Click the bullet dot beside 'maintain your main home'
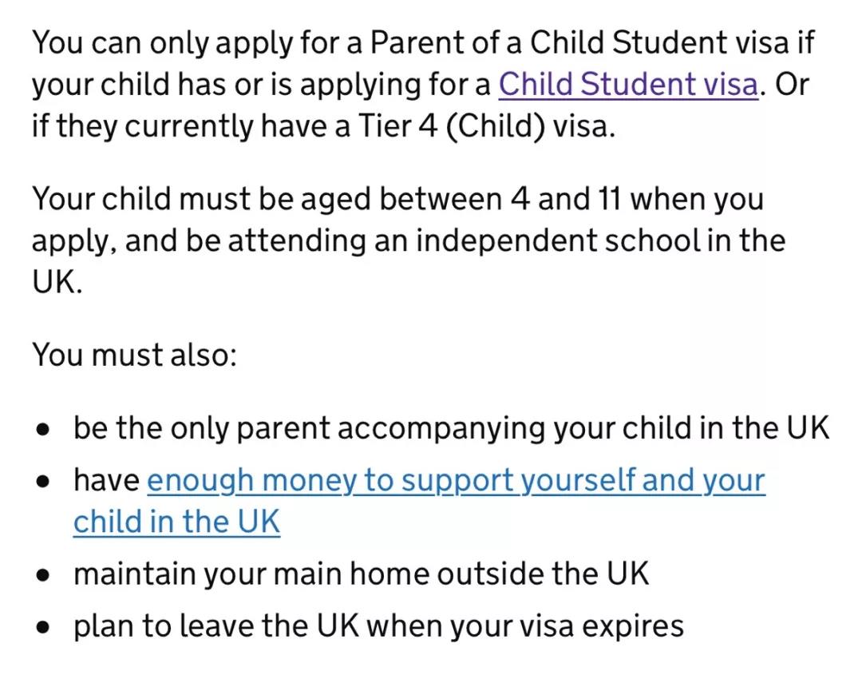Viewport: 862px width, 691px height. pos(43,575)
